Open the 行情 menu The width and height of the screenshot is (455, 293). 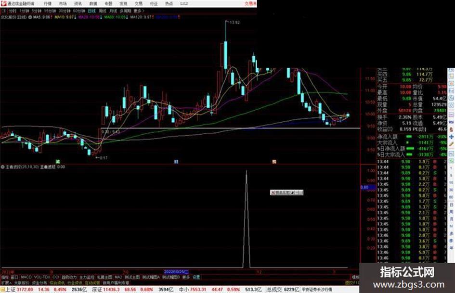(x=48, y=4)
